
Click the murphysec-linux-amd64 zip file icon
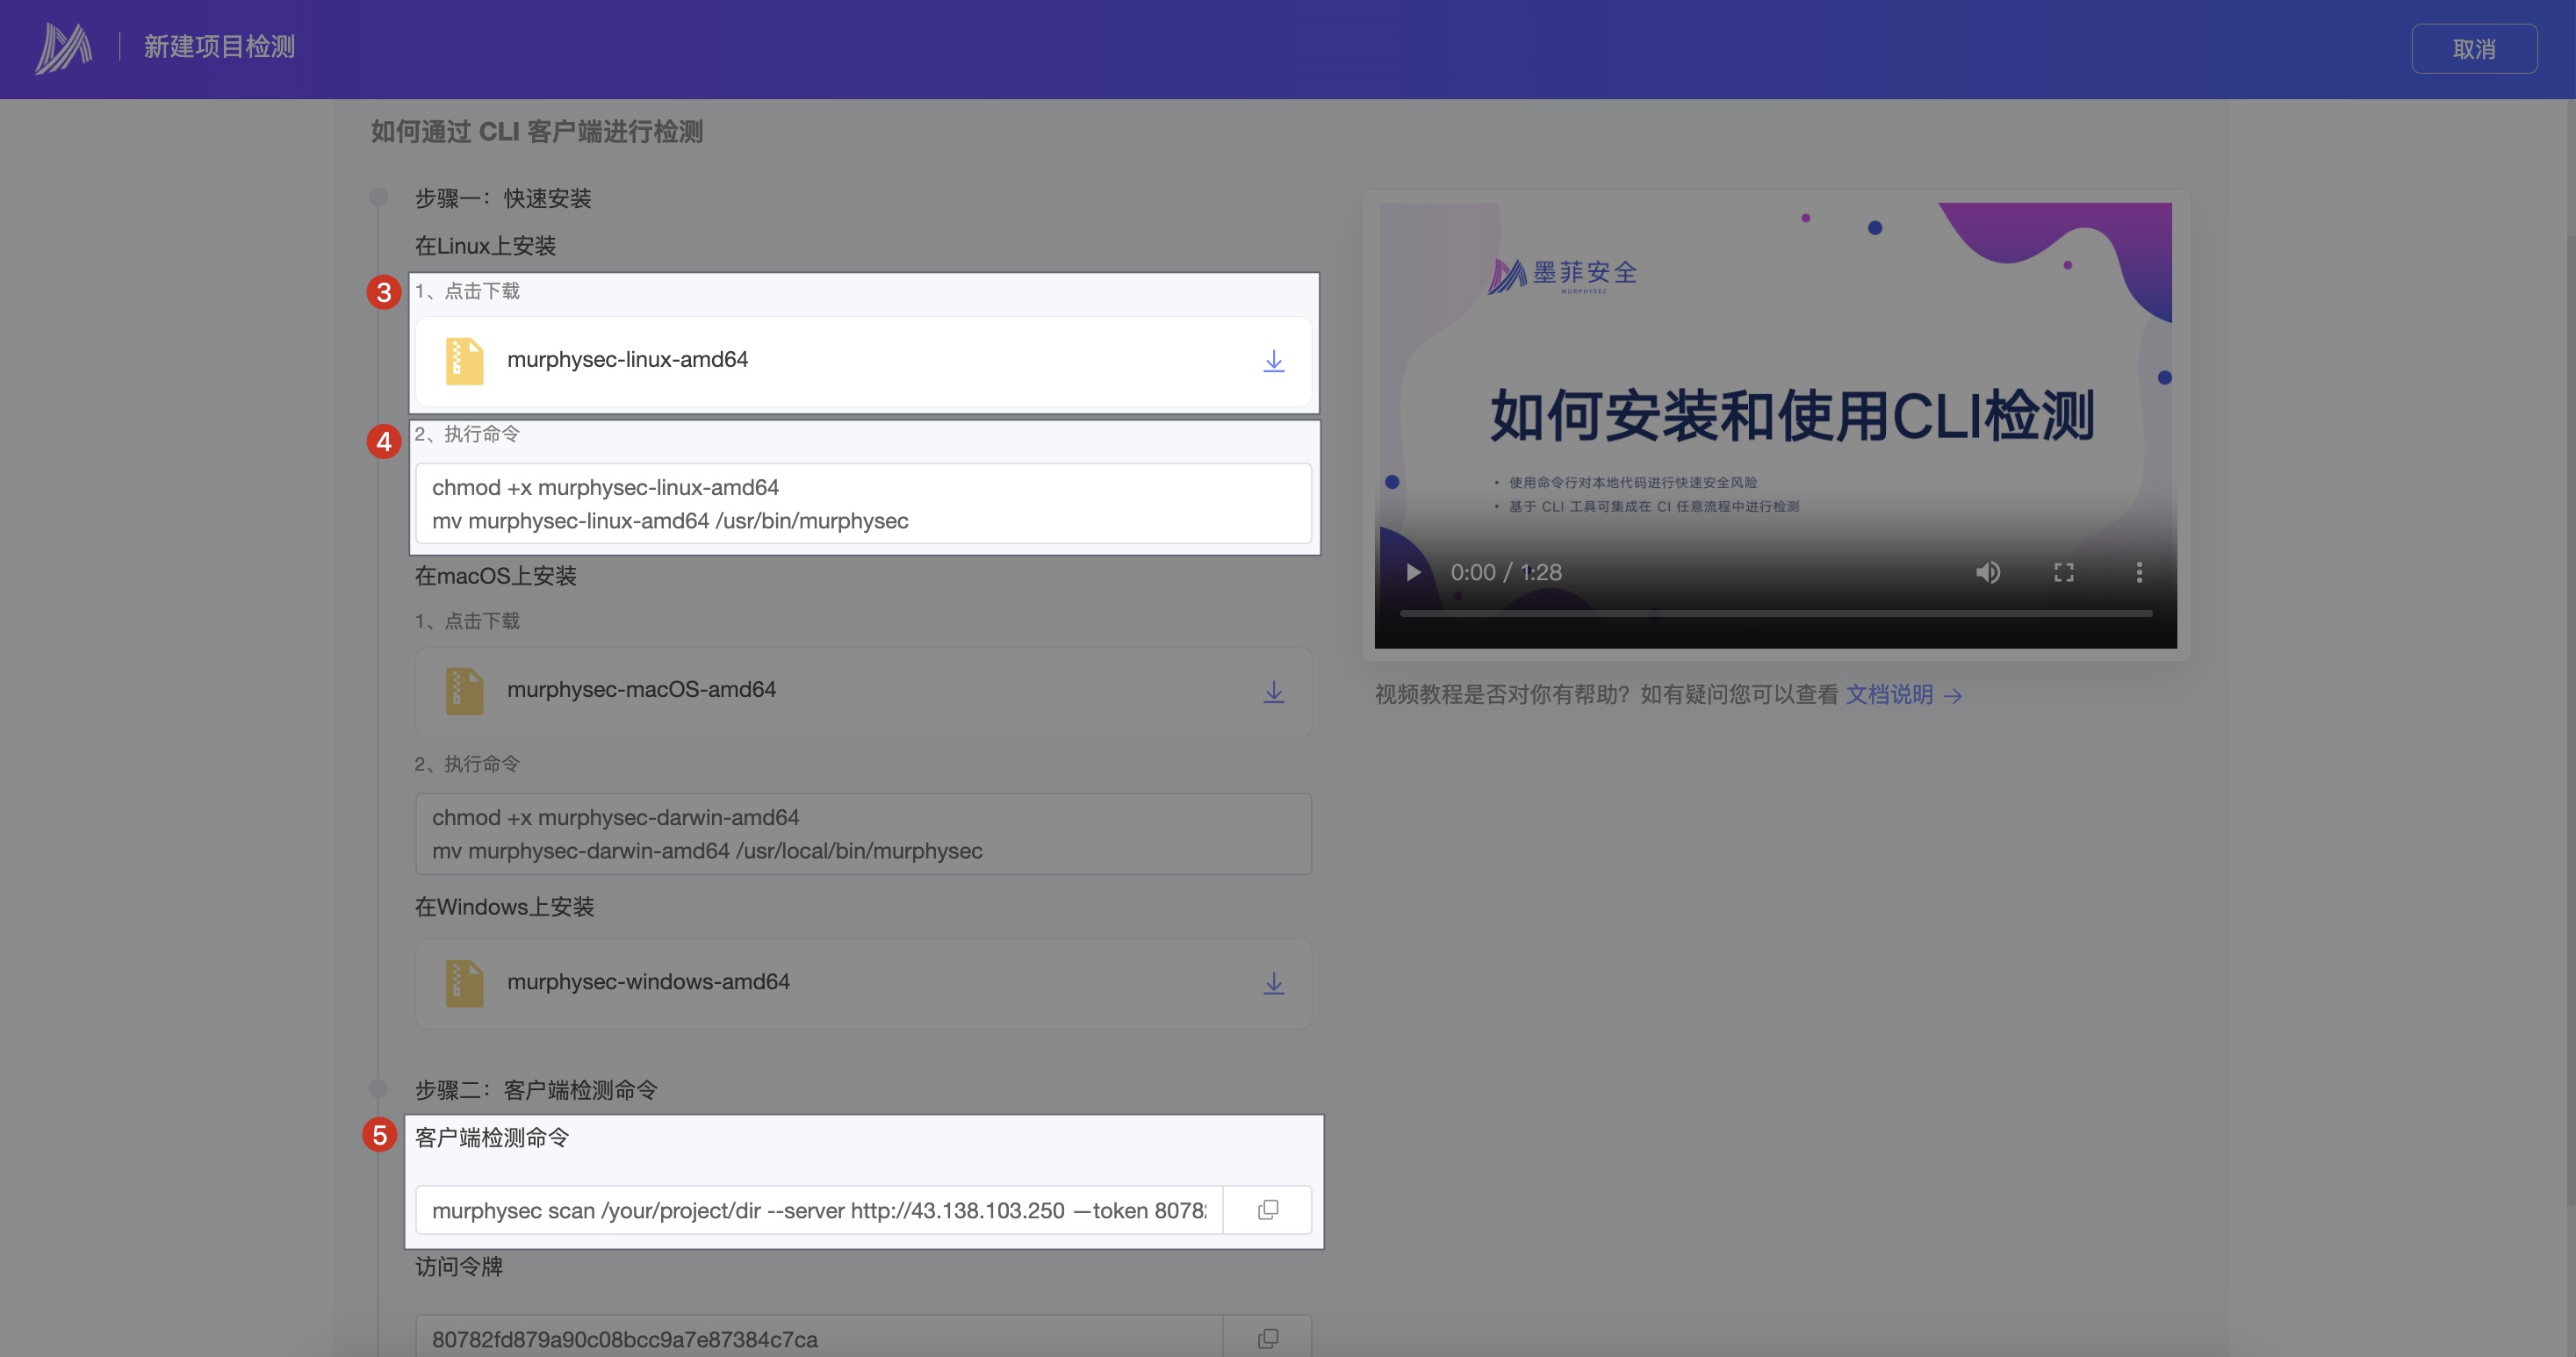(464, 361)
